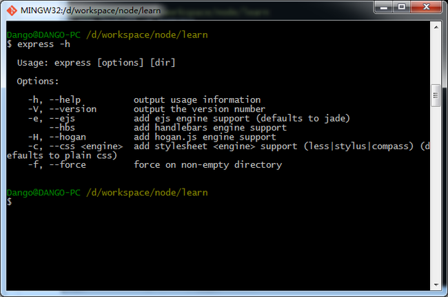Click the '-e, --ejs' option text
Screen dimensions: 448x297
[52, 119]
